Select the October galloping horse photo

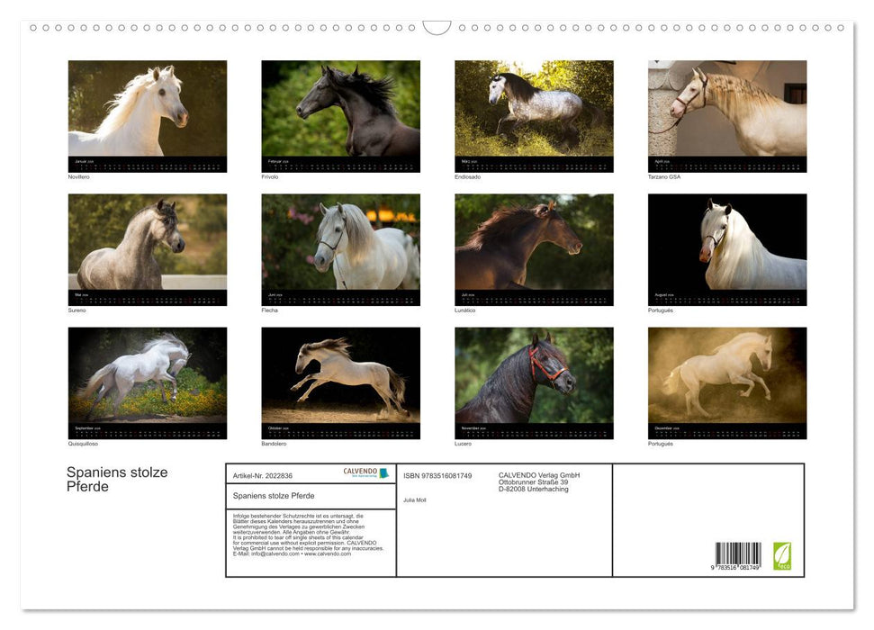(x=340, y=375)
